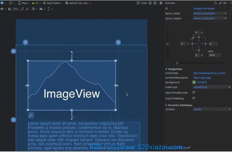The width and height of the screenshot is (232, 152).
Task: Click the vertical bias slider handle
Action: point(167,44)
